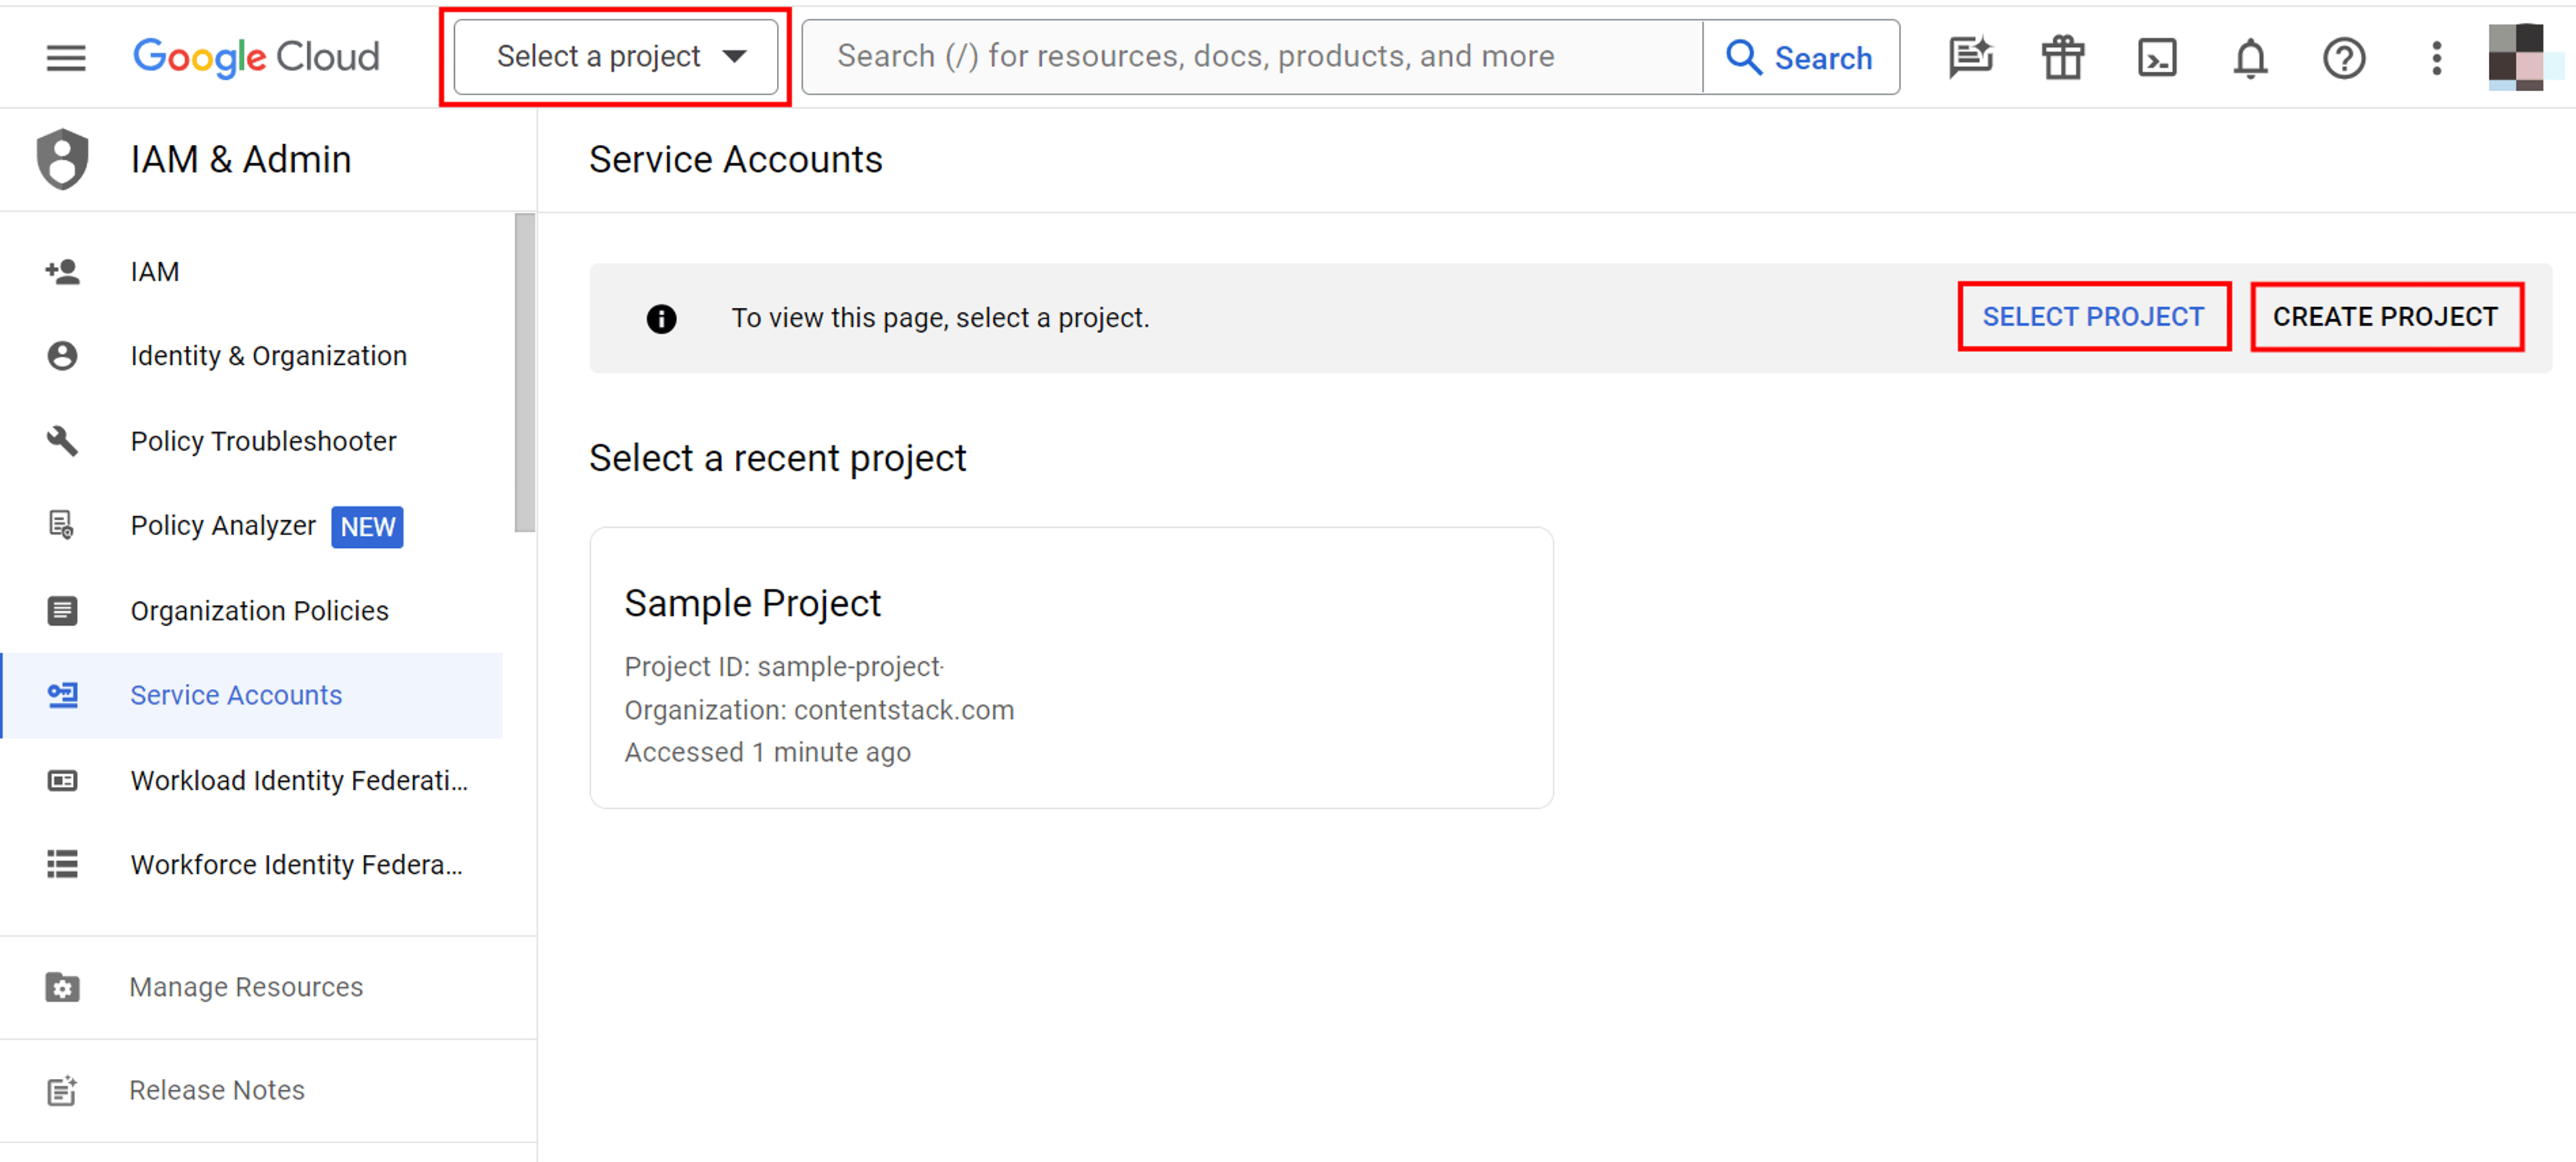Image resolution: width=2576 pixels, height=1162 pixels.
Task: Click the Policy Analyzer document icon
Action: [61, 526]
